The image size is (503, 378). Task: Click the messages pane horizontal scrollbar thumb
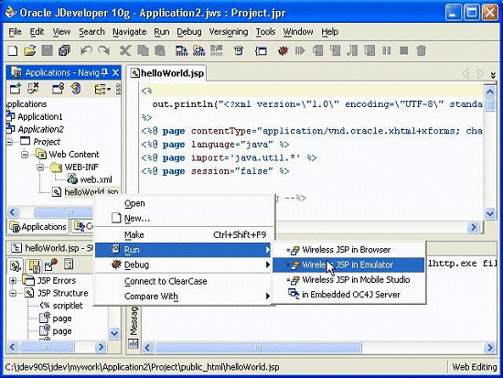(x=258, y=348)
